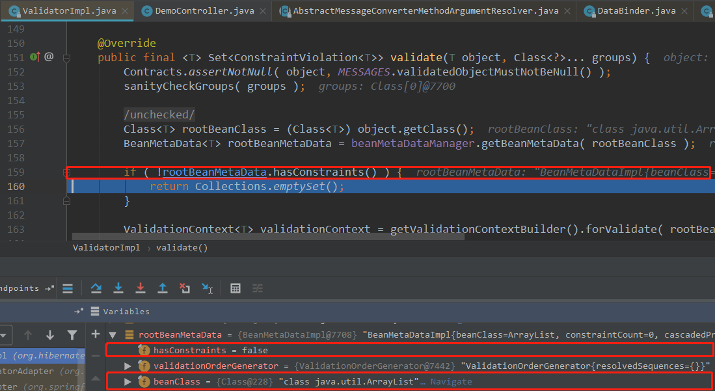Screen dimensions: 715x391
Task: Open the Evaluate Expression calculator icon
Action: click(236, 288)
